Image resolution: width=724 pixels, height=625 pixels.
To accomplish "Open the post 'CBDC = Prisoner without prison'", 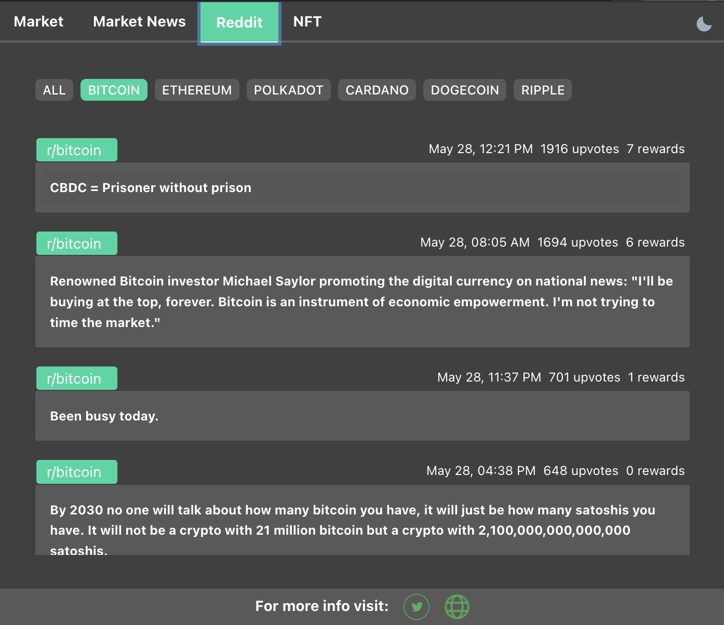I will (x=363, y=187).
